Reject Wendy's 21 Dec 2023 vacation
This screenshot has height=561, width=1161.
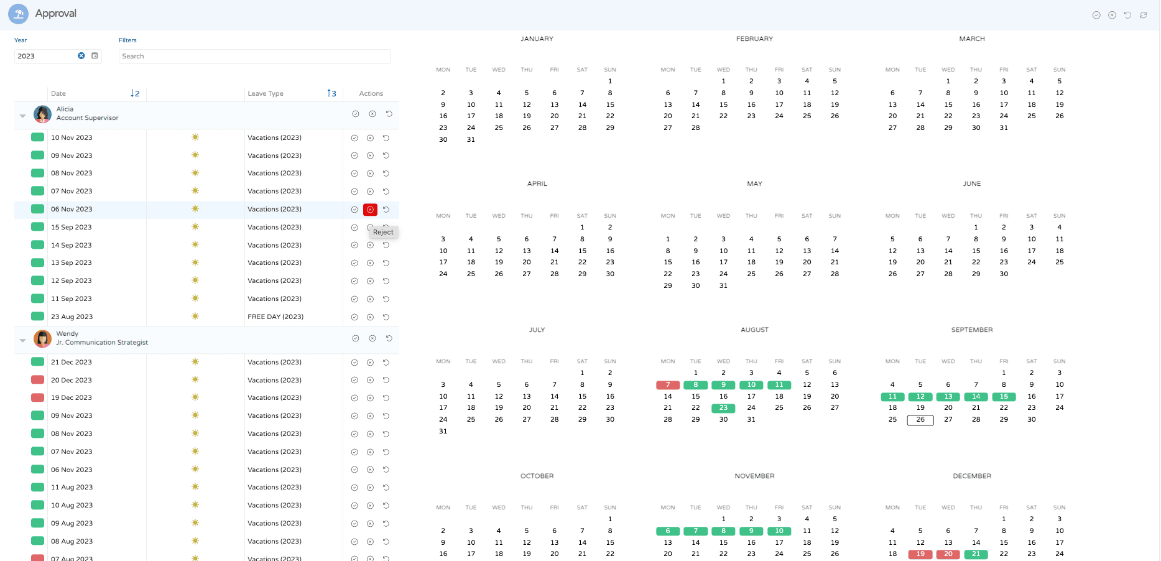point(370,363)
